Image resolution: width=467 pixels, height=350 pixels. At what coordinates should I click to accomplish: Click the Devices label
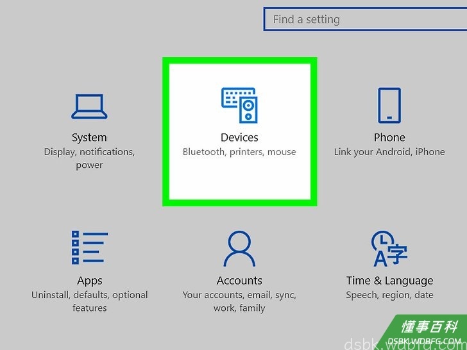(239, 137)
